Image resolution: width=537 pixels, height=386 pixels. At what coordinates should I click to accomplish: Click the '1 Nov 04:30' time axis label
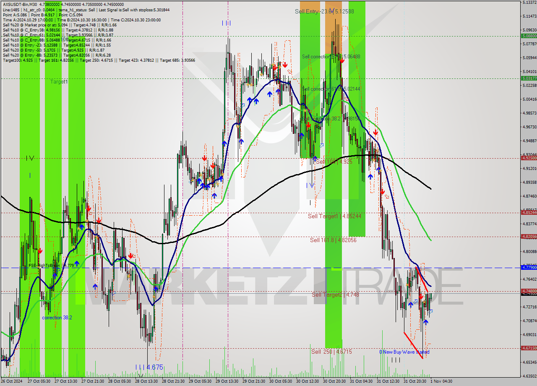pyautogui.click(x=441, y=381)
